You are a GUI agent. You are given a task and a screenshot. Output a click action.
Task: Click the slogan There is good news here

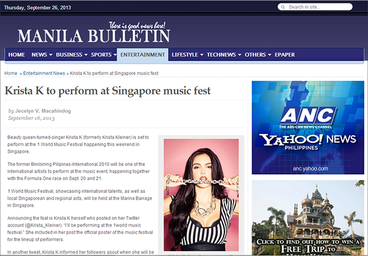[137, 26]
